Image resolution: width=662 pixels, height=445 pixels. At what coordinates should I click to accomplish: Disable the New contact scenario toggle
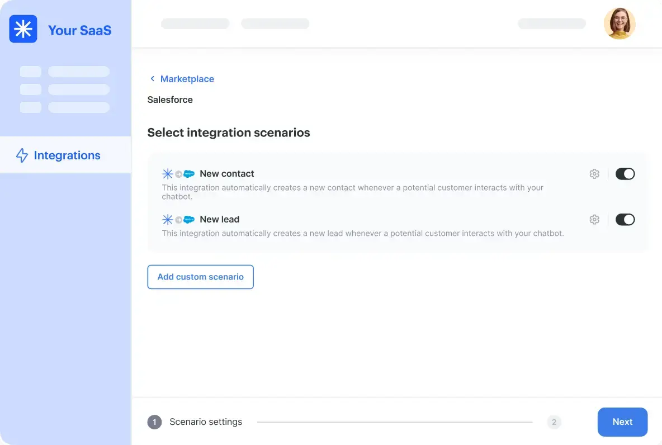[x=625, y=174]
